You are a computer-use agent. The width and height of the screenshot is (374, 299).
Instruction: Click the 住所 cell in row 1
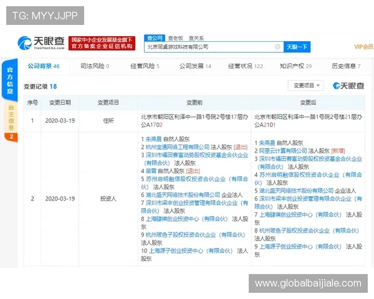pyautogui.click(x=108, y=121)
